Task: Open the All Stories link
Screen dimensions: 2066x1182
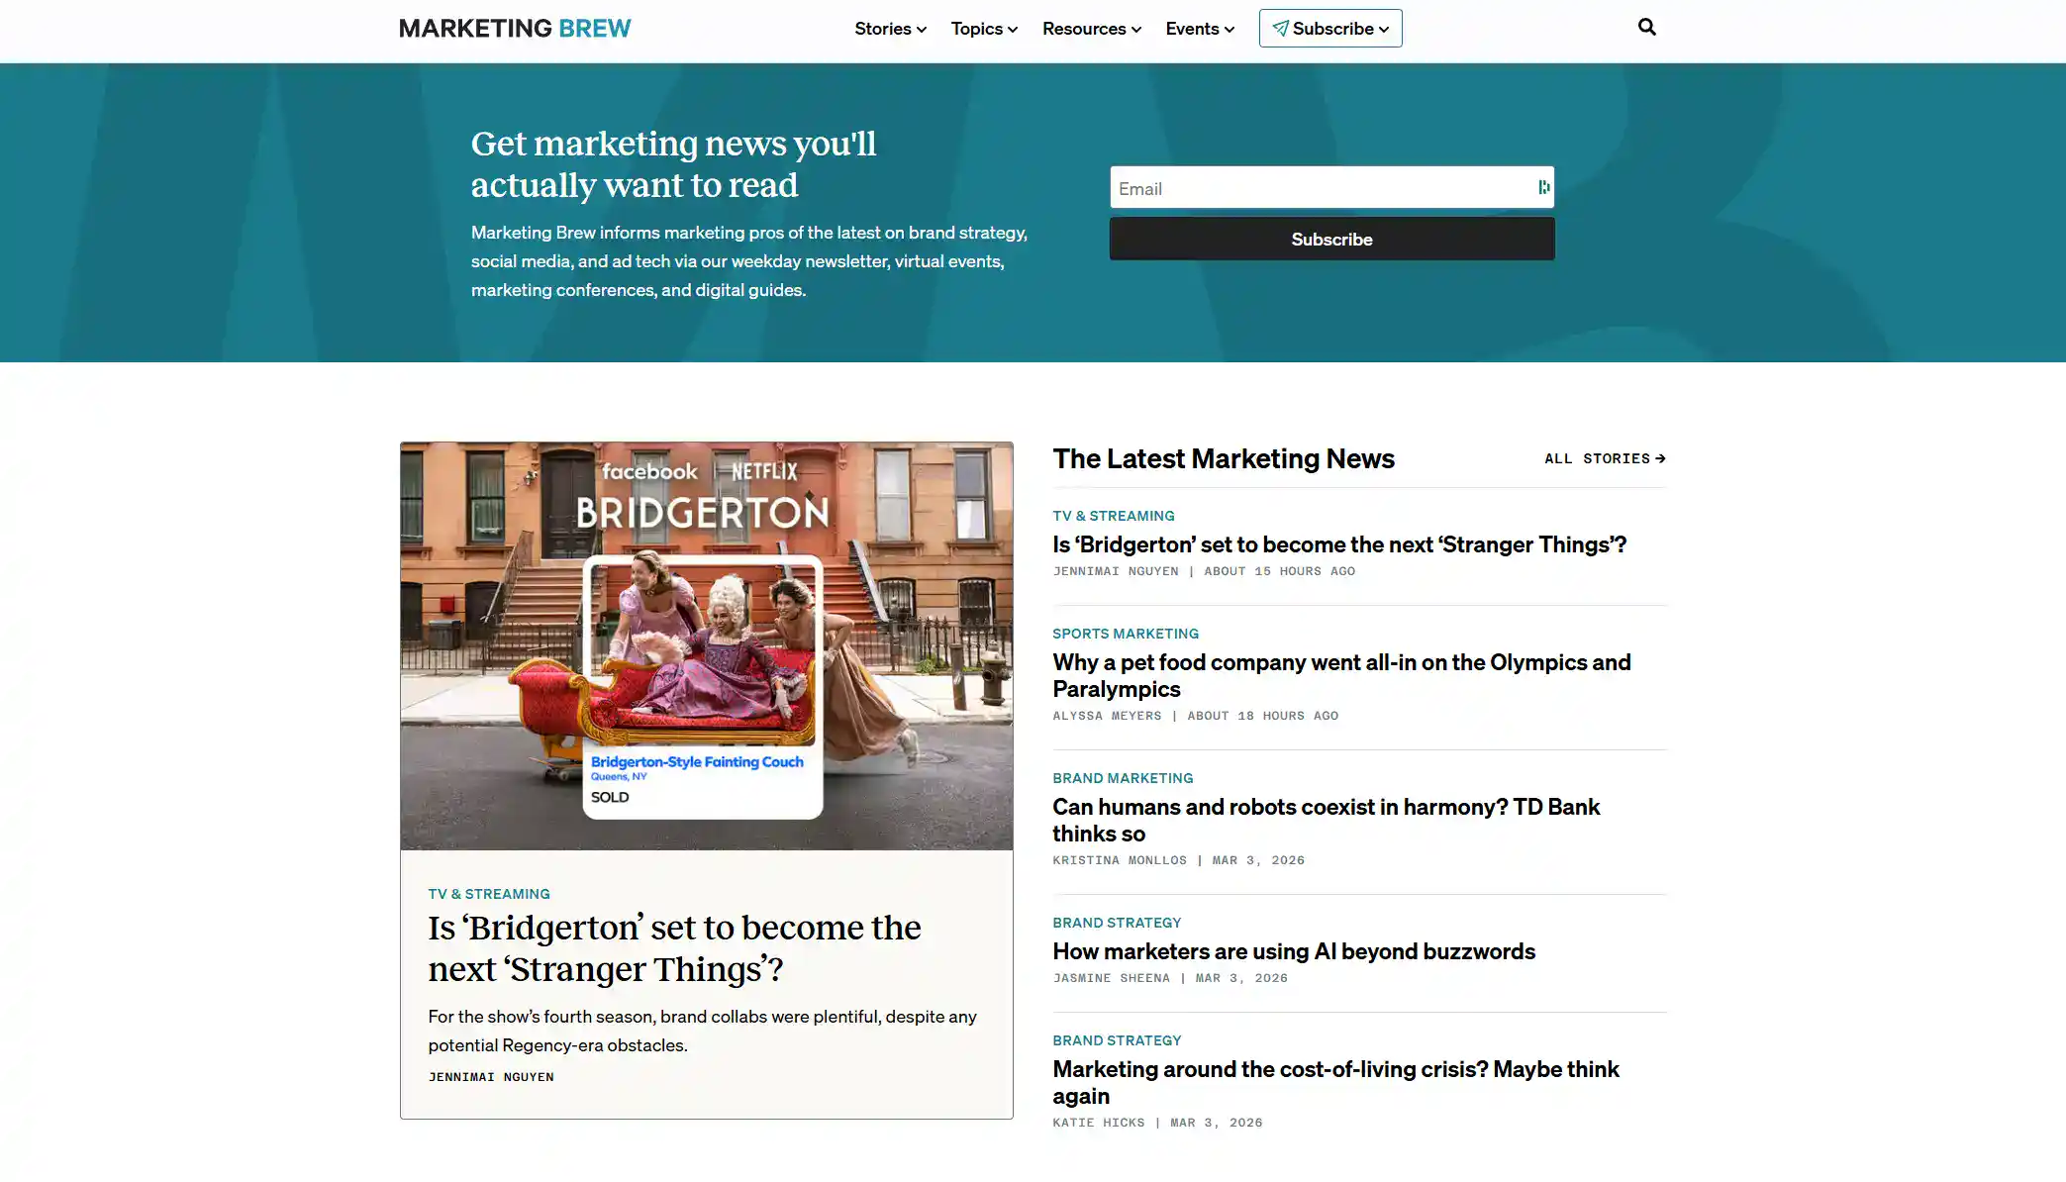Action: [x=1605, y=458]
